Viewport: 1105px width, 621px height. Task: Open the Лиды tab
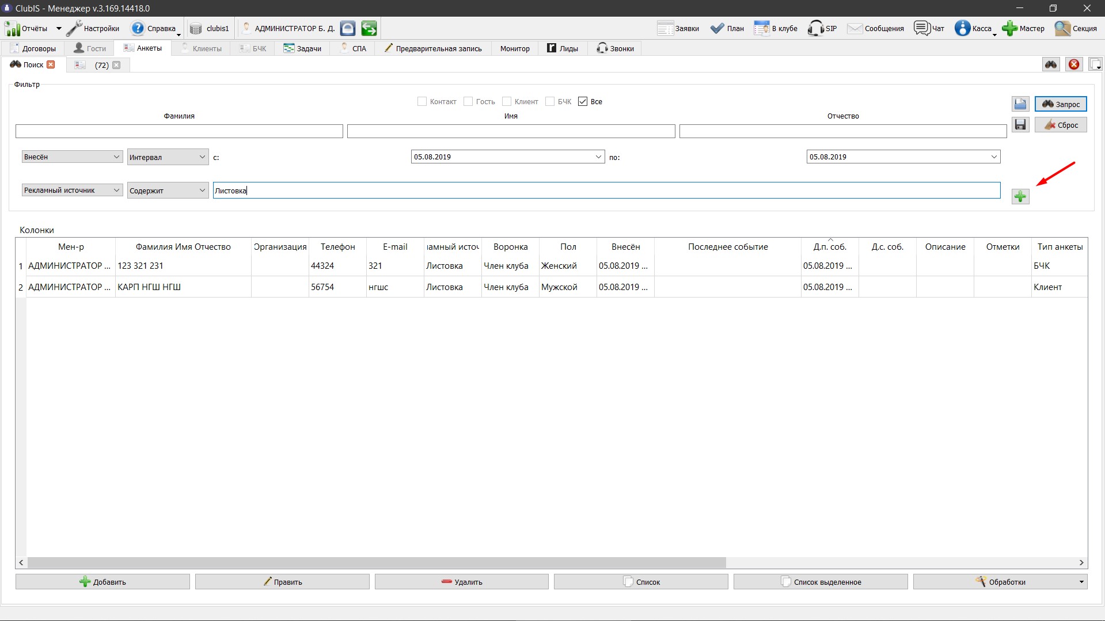(563, 48)
